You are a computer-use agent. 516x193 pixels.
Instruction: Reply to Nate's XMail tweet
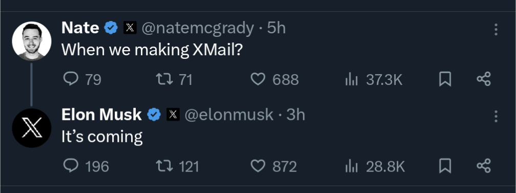point(82,79)
